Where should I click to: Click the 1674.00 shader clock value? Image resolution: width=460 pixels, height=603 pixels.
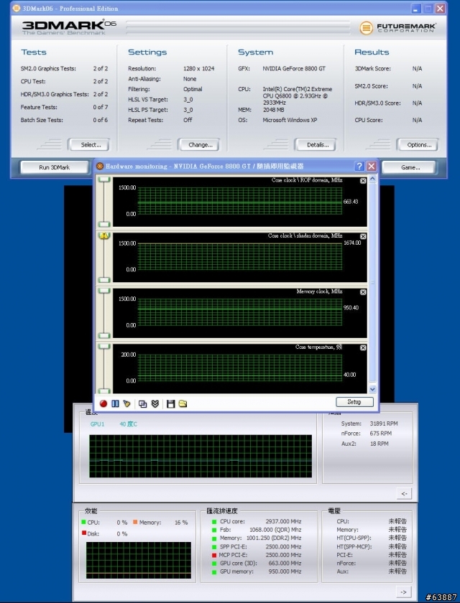click(352, 243)
